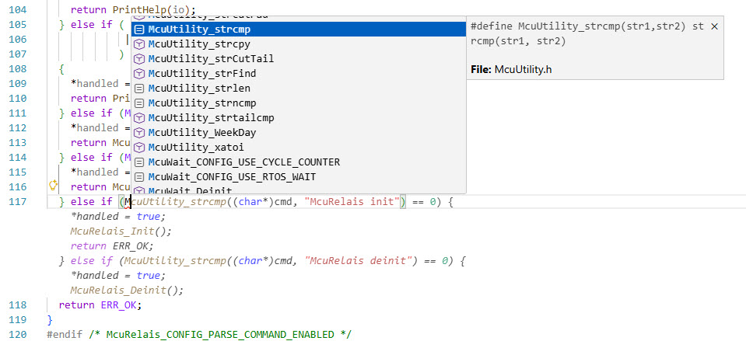
Task: Click the #endif directive on line 120
Action: point(65,334)
